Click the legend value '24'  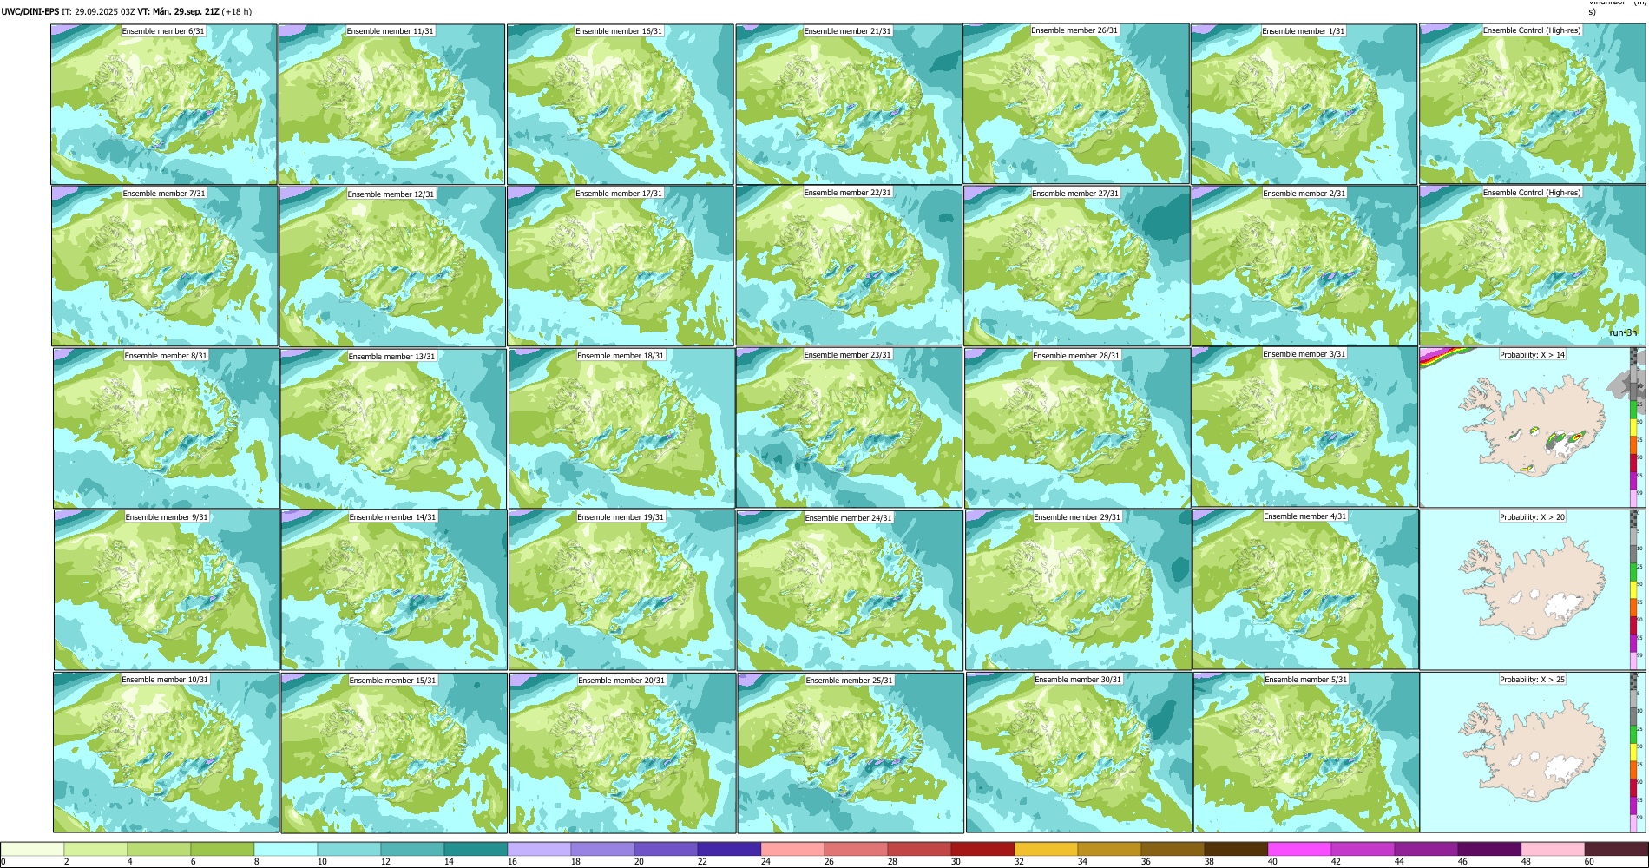click(766, 862)
